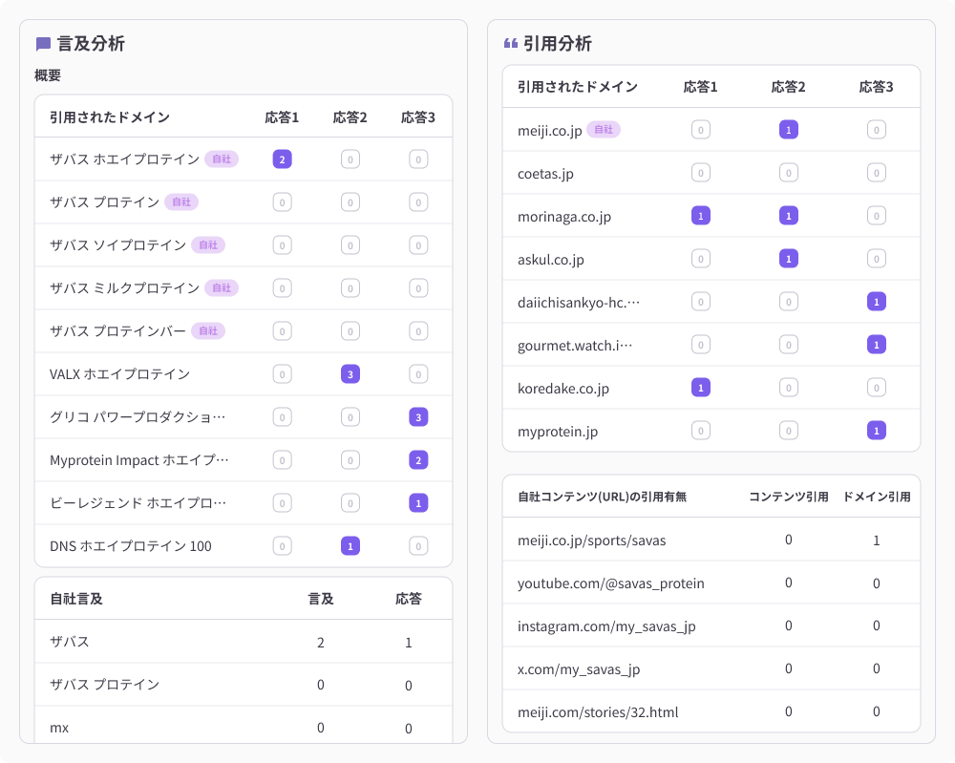The image size is (955, 763).
Task: Click the 自社 tag on ザバス プロテインバー
Action: click(208, 330)
